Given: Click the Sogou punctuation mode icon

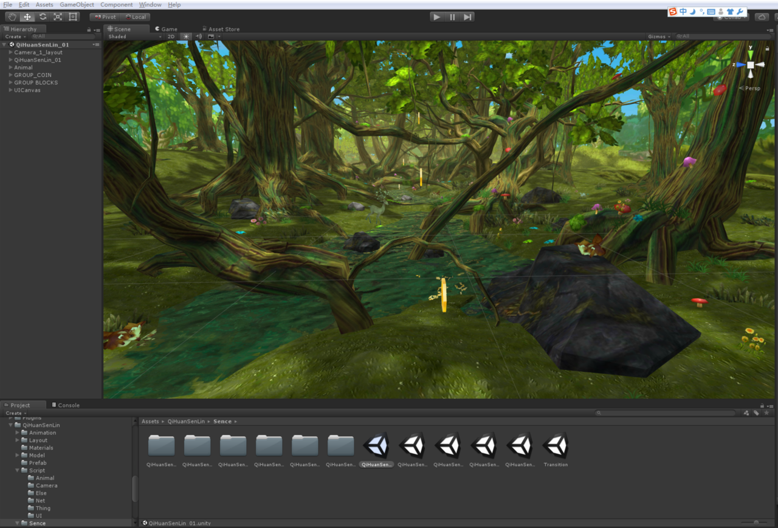Looking at the screenshot, I should [701, 12].
